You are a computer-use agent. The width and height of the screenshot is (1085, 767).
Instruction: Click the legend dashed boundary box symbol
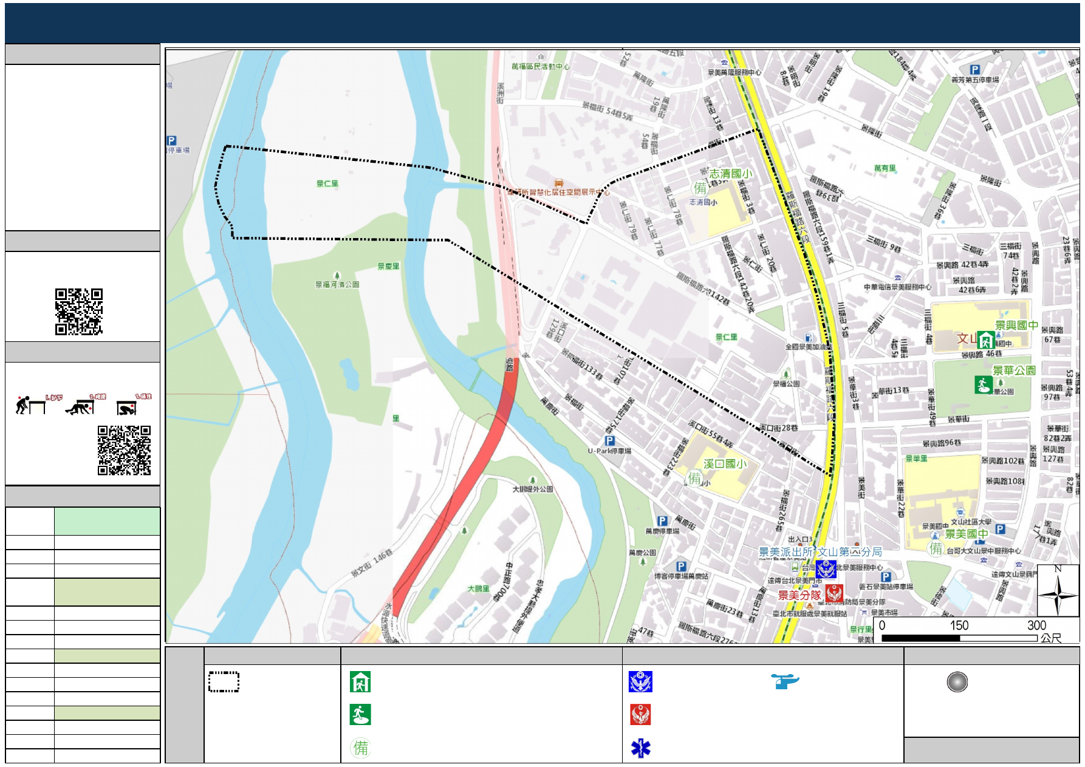coord(224,681)
